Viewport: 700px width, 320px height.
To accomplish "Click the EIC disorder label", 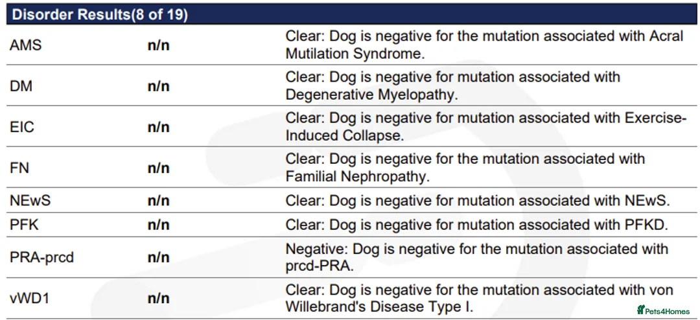I will coord(22,127).
